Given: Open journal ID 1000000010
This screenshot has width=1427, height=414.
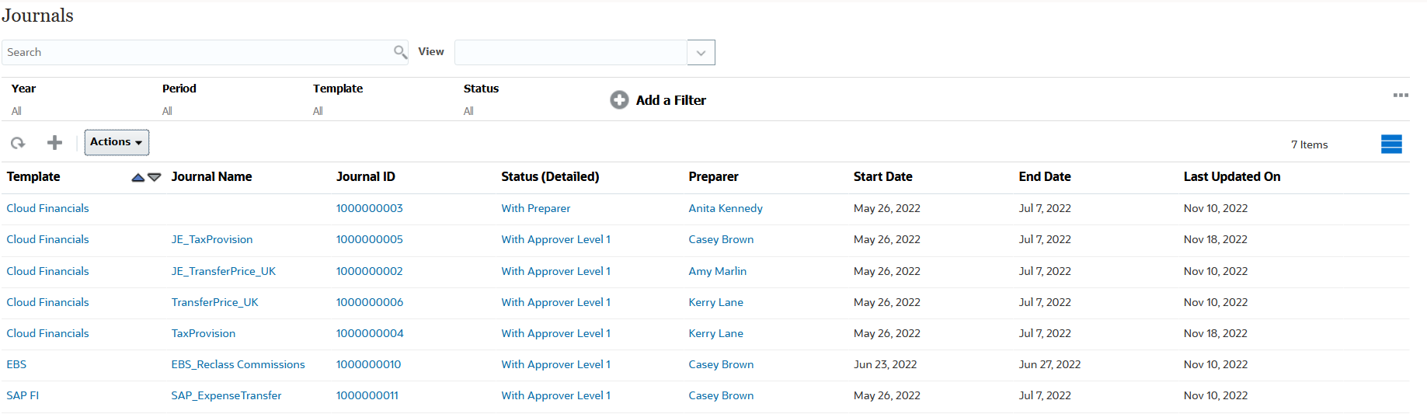Looking at the screenshot, I should [368, 364].
